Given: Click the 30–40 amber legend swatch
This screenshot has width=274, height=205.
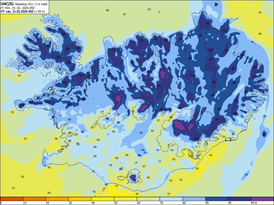Looking at the screenshot, I should (x=80, y=199).
